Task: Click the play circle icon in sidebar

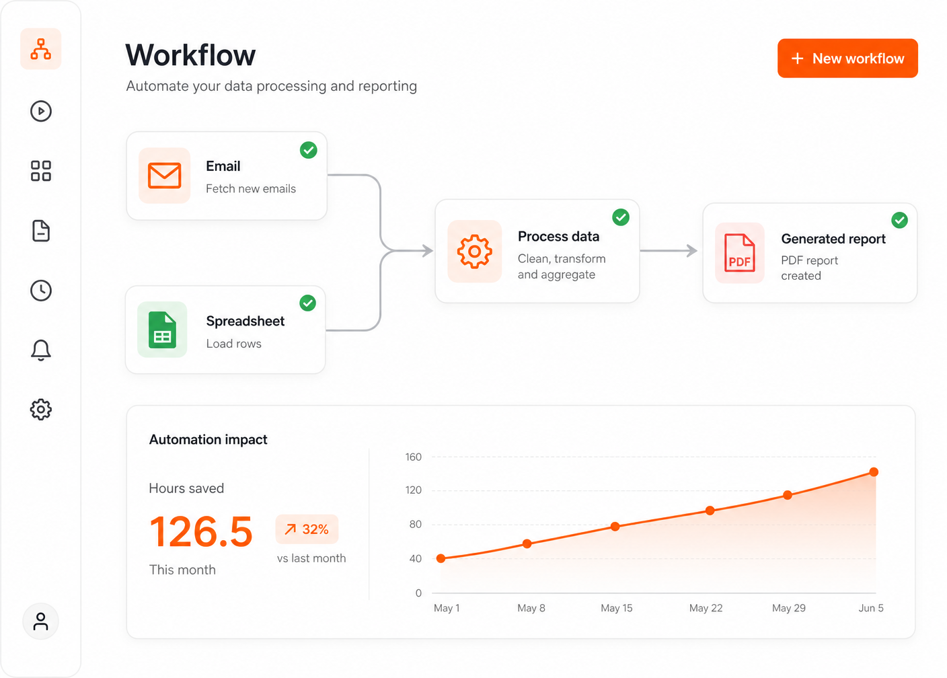Action: (x=41, y=111)
